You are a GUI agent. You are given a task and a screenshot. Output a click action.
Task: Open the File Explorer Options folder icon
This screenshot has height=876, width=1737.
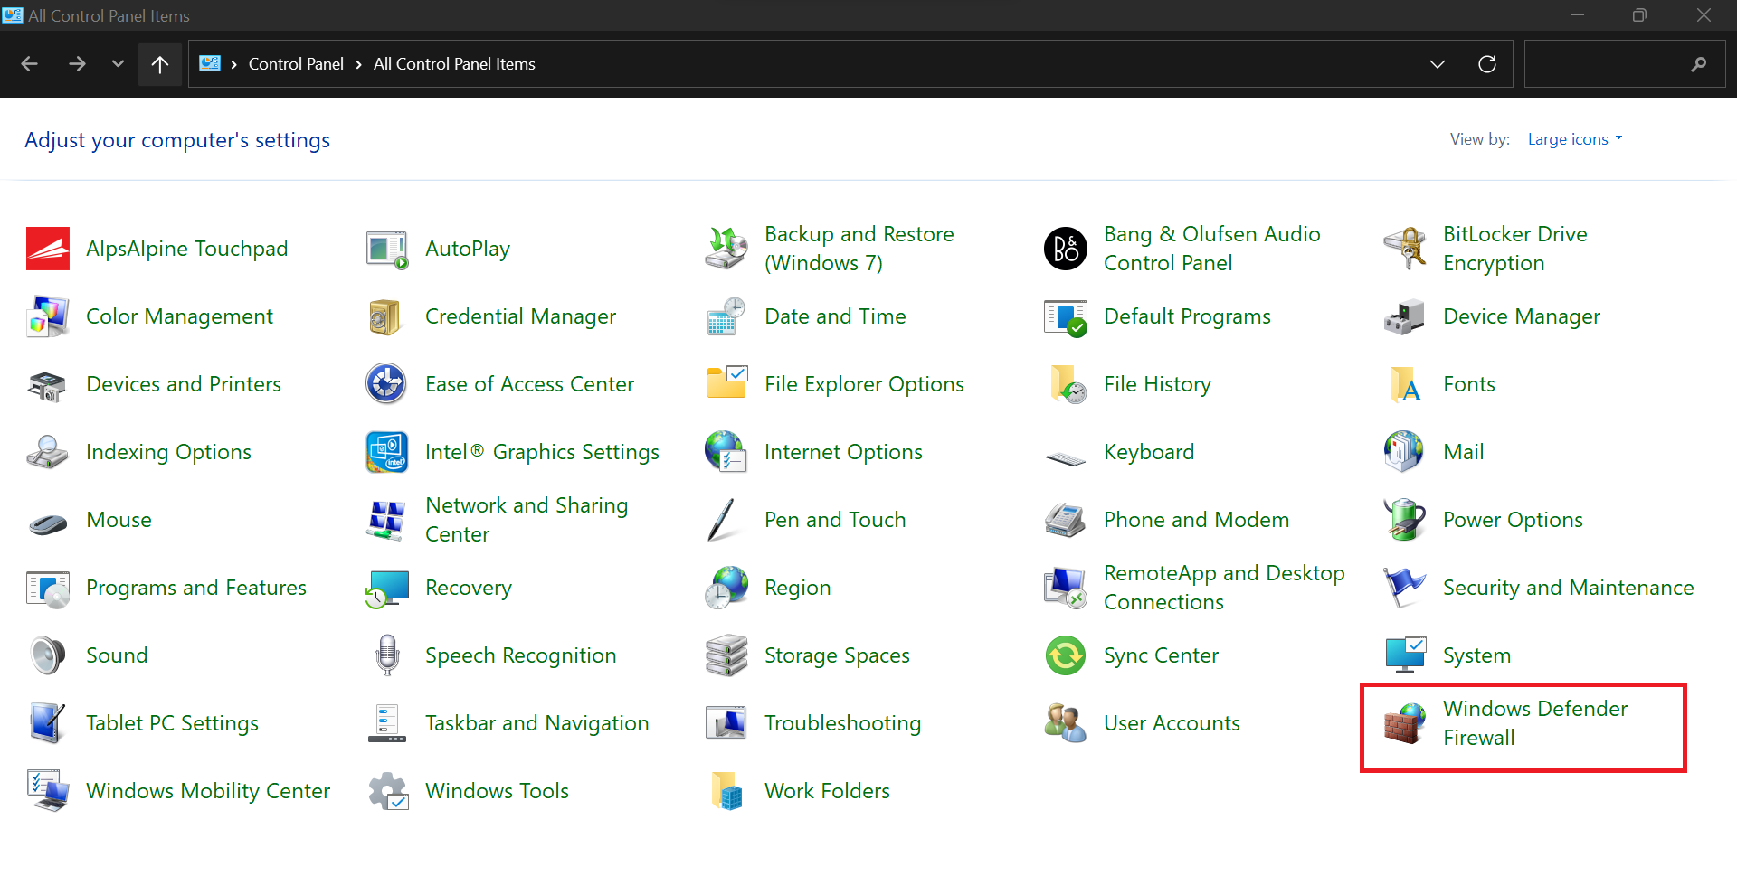coord(726,384)
